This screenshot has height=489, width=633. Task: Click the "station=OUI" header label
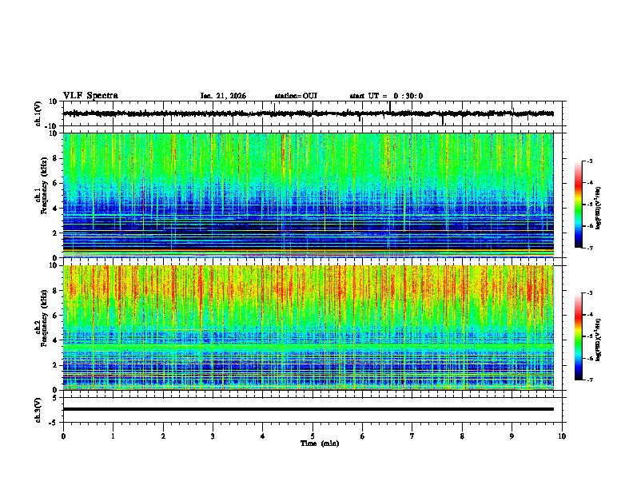pyautogui.click(x=296, y=96)
